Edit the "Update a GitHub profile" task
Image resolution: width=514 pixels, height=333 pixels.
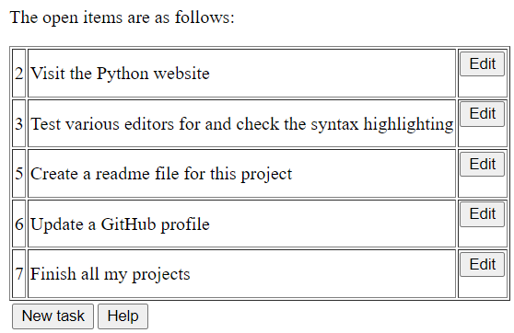(482, 214)
